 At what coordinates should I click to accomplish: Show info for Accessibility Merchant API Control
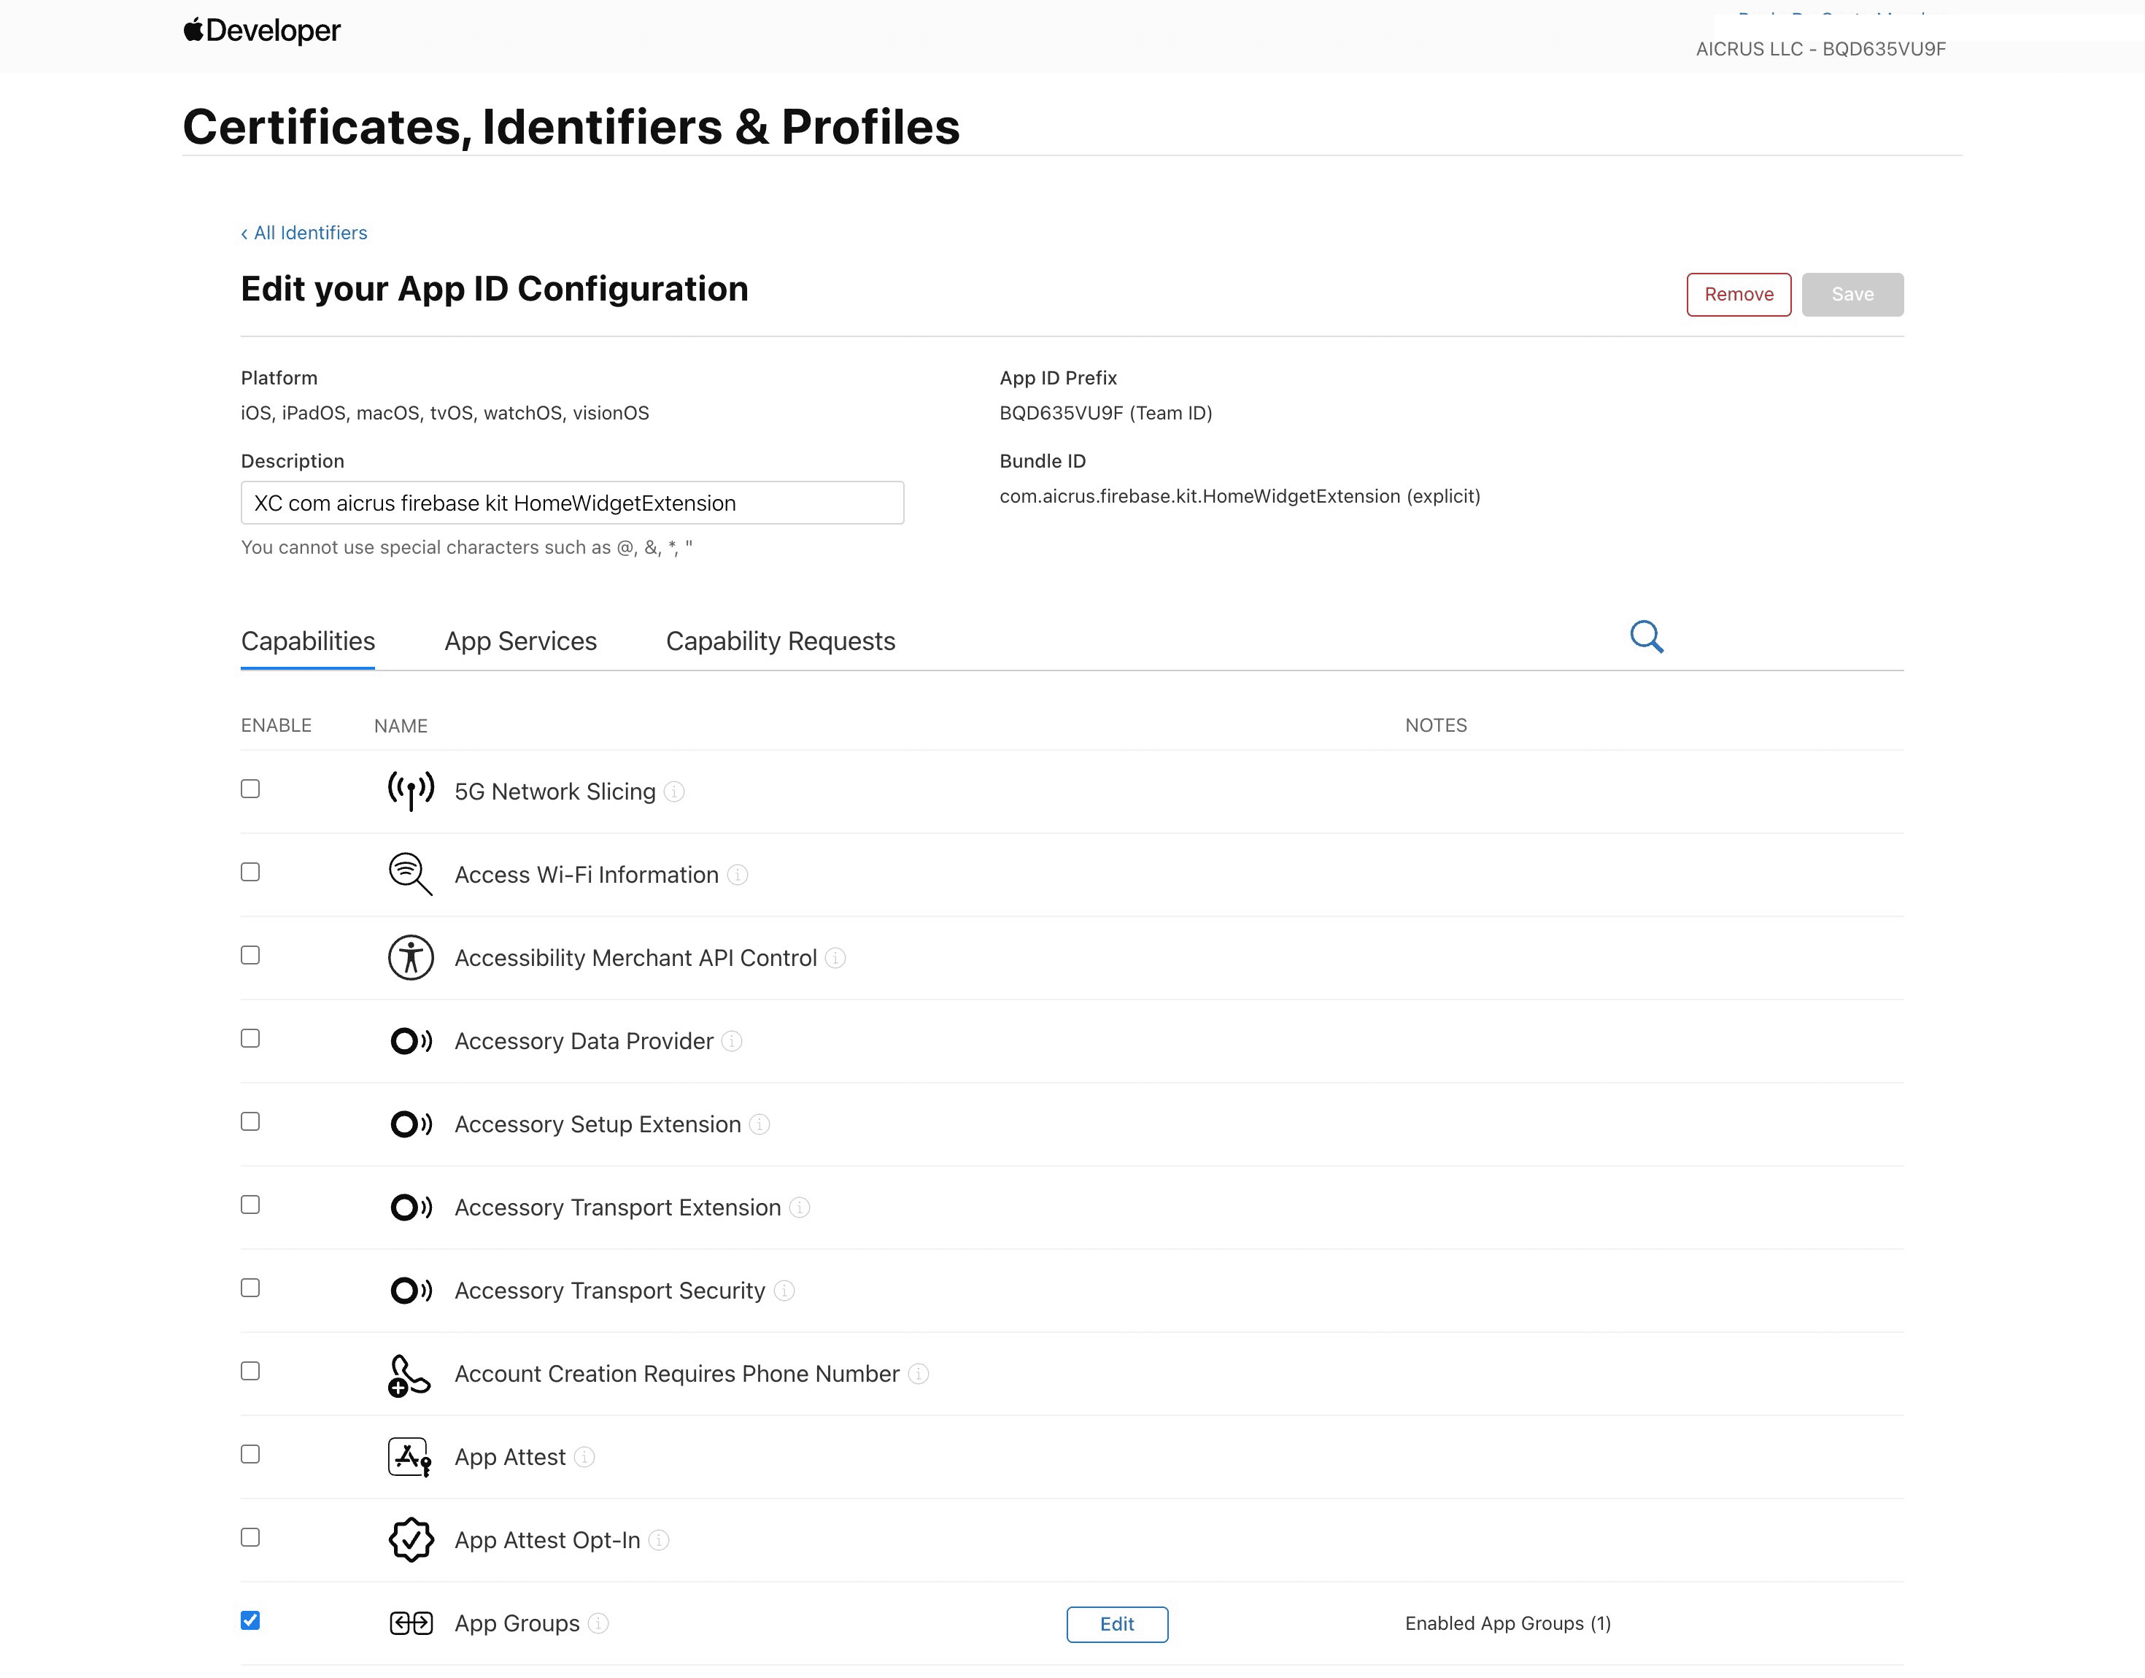point(835,958)
